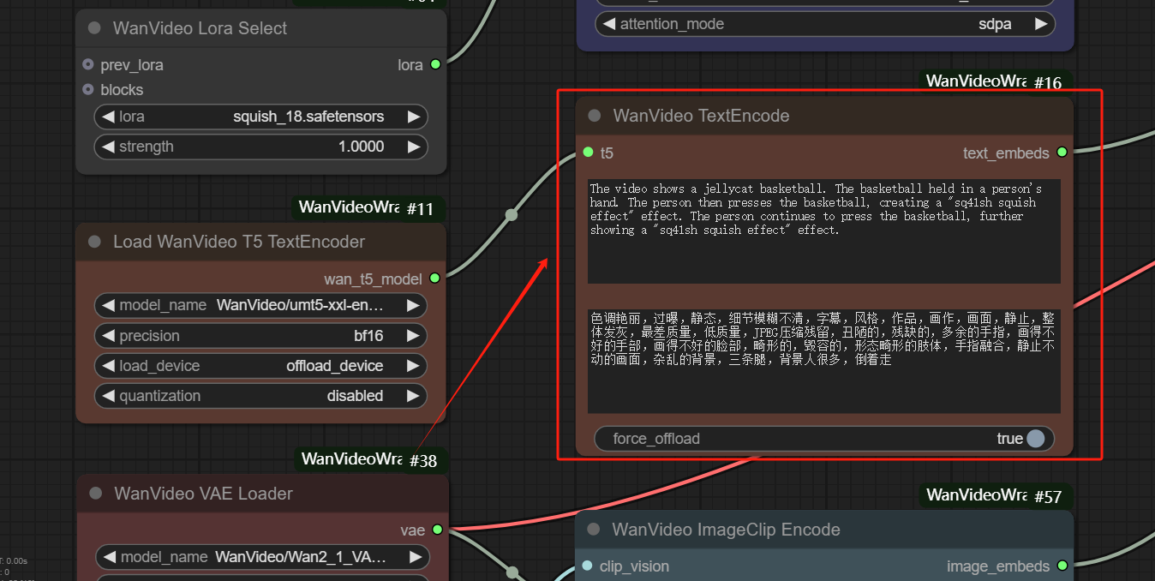Decrease strength with the left arrow
Viewport: 1155px width, 581px height.
(x=108, y=147)
